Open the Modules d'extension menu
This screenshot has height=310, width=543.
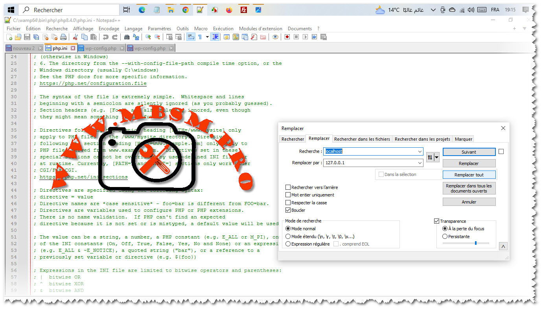pos(261,29)
